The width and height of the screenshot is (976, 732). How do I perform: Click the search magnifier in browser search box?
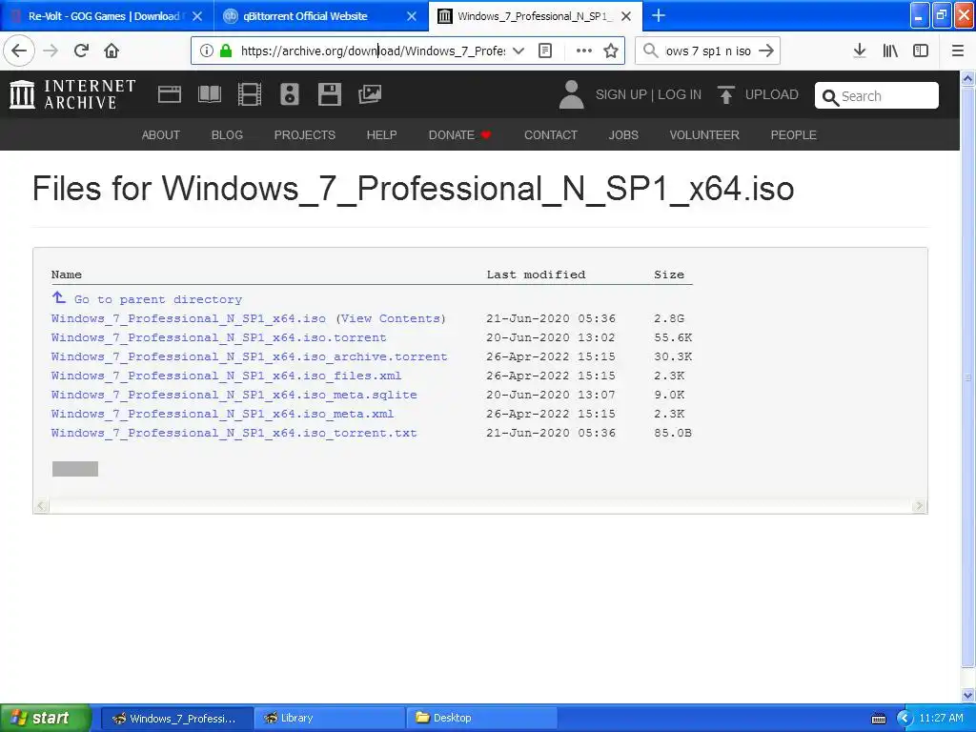pos(650,51)
